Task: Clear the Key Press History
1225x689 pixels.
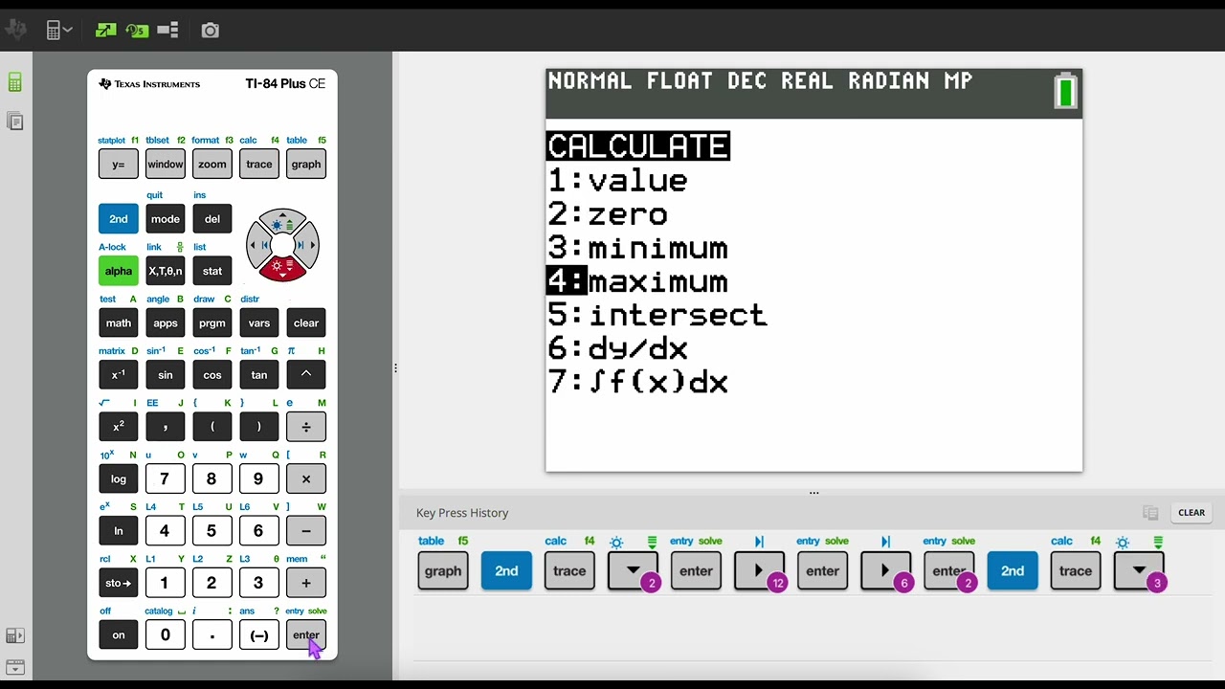Action: coord(1192,513)
